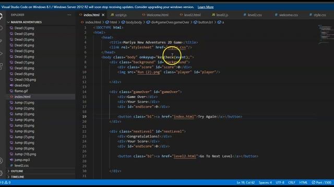Open the Accounts icon in activity bar
Image resolution: width=334 pixels, height=187 pixels.
pyautogui.click(x=1, y=161)
